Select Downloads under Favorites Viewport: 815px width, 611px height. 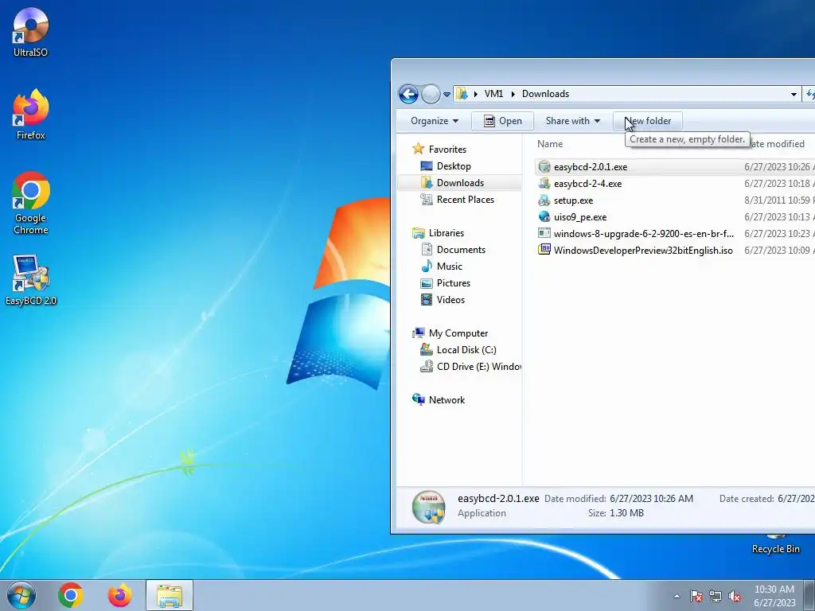pyautogui.click(x=460, y=183)
